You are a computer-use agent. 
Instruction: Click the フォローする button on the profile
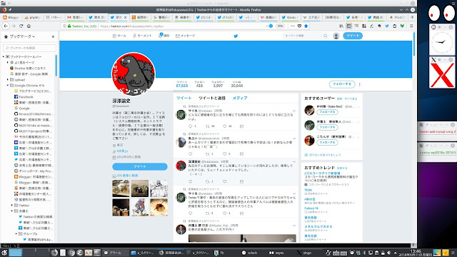click(342, 84)
